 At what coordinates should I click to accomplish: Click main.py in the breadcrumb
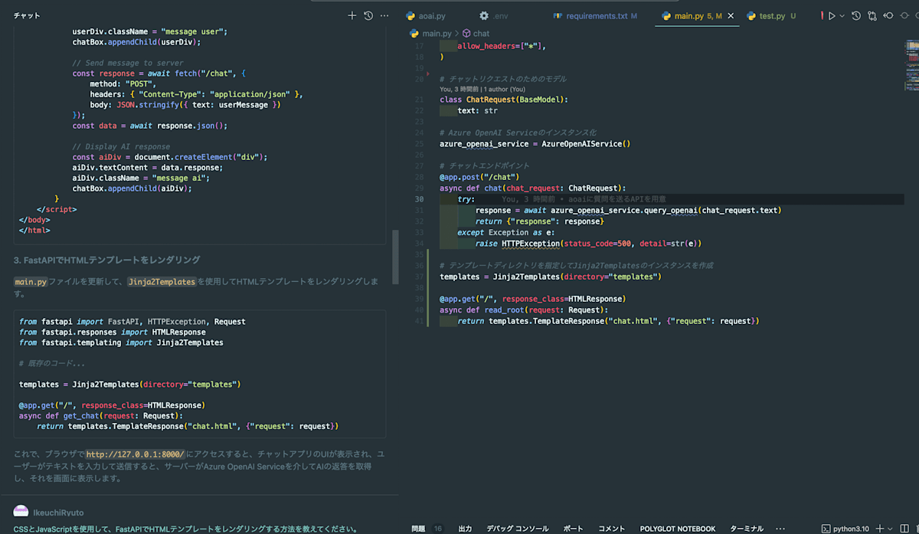(x=437, y=34)
